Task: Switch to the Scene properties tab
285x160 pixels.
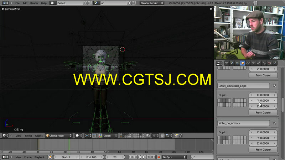Action: 232,63
